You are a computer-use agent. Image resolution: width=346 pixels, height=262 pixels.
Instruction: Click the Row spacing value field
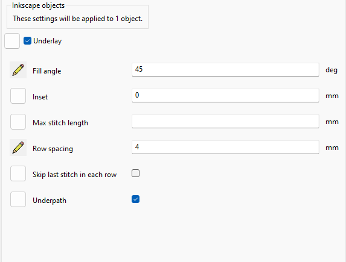click(225, 148)
